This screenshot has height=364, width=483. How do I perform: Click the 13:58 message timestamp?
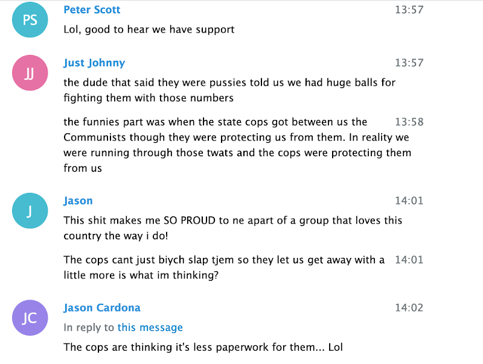[409, 122]
